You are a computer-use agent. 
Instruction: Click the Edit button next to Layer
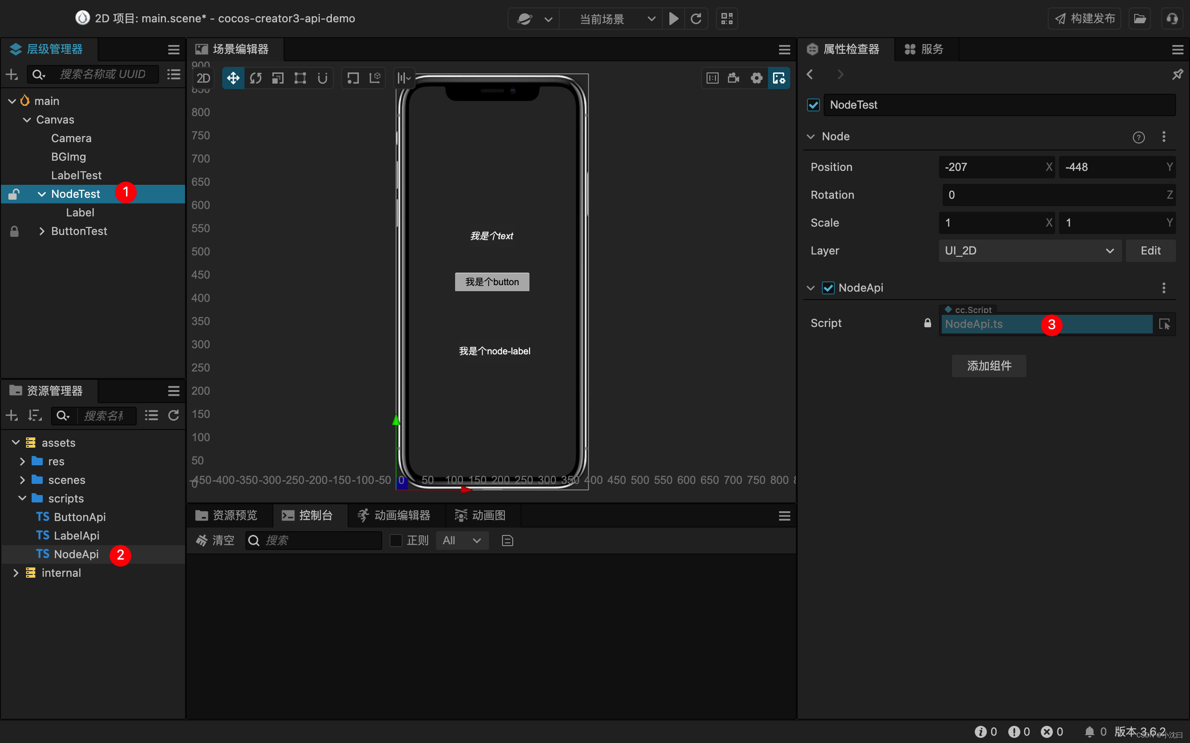[x=1150, y=251]
